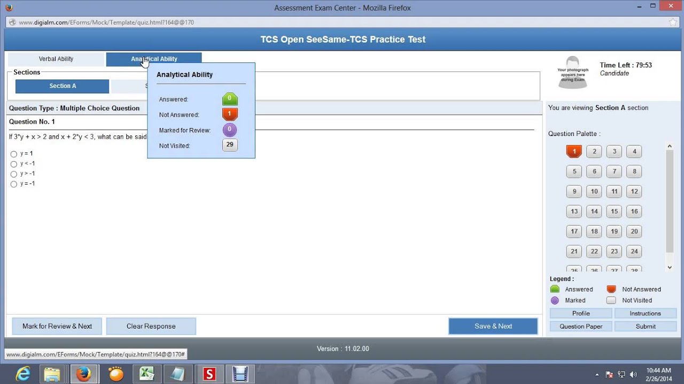The image size is (684, 384).
Task: Jump to question 5 in the palette
Action: [x=574, y=172]
